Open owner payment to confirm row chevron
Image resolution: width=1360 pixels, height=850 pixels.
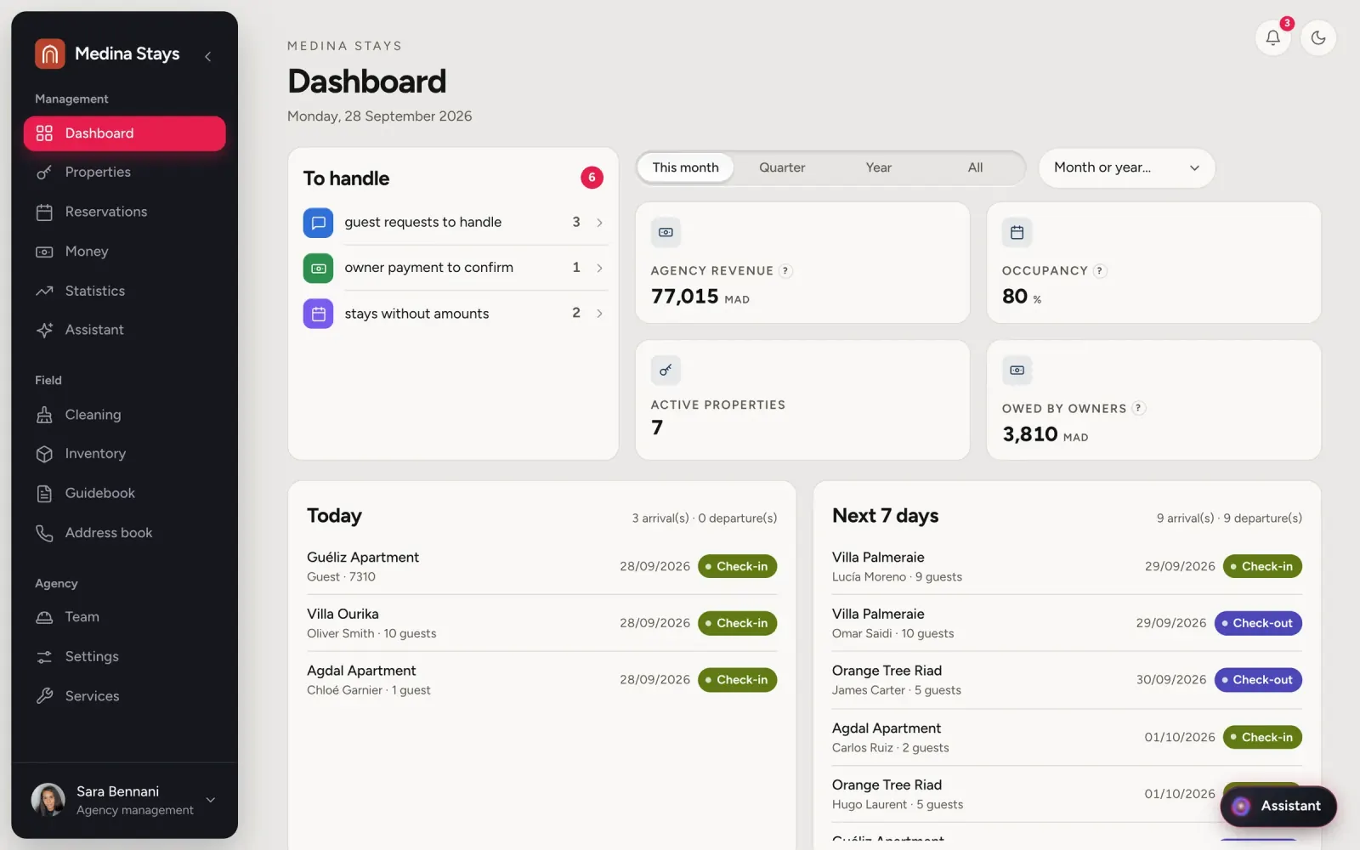[x=599, y=268]
